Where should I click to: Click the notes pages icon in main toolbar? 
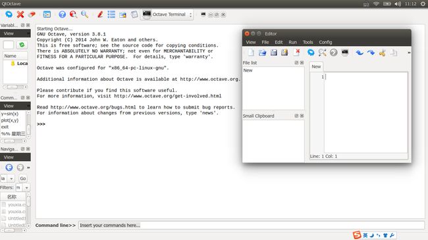[134, 14]
